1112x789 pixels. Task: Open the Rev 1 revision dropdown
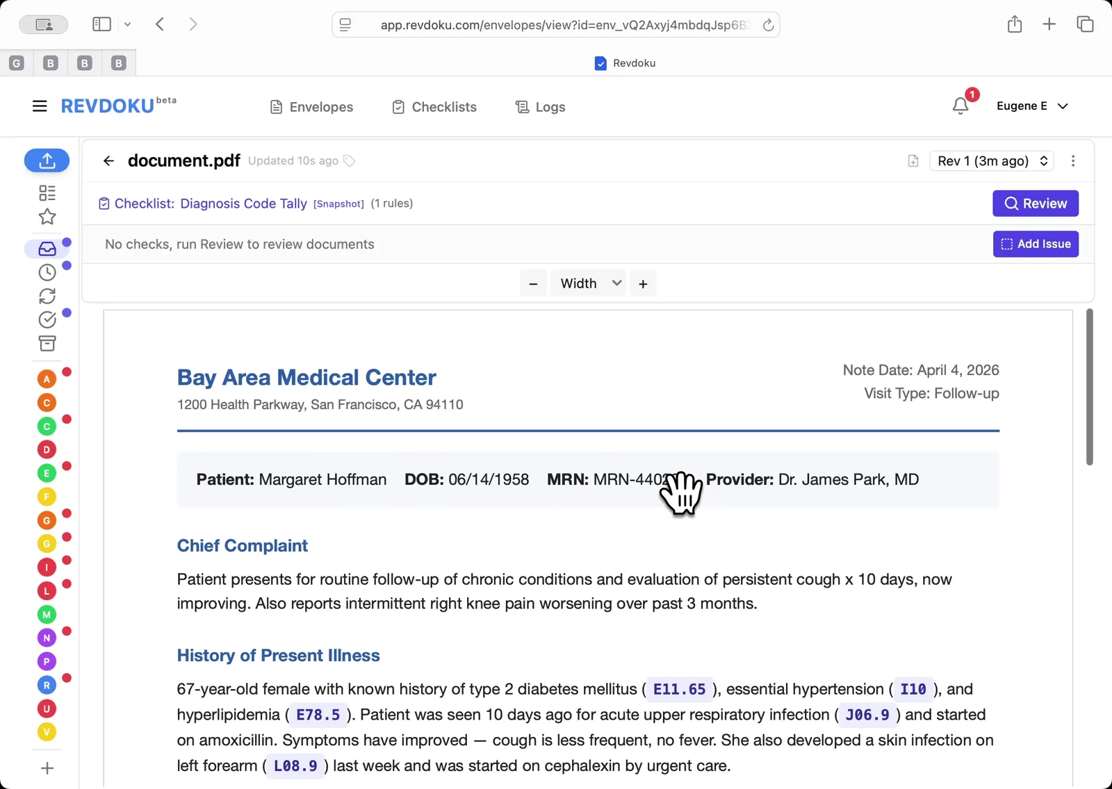coord(991,160)
